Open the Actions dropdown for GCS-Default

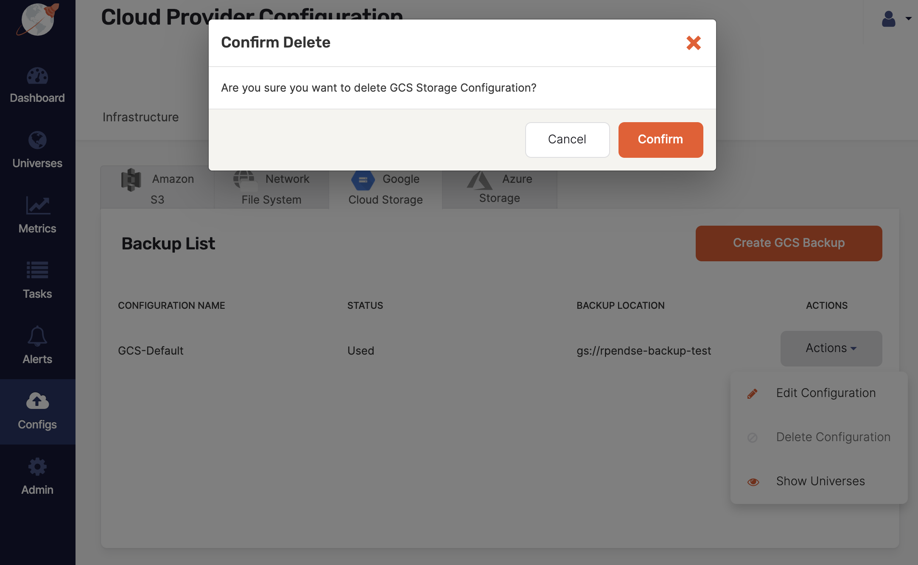click(x=831, y=348)
